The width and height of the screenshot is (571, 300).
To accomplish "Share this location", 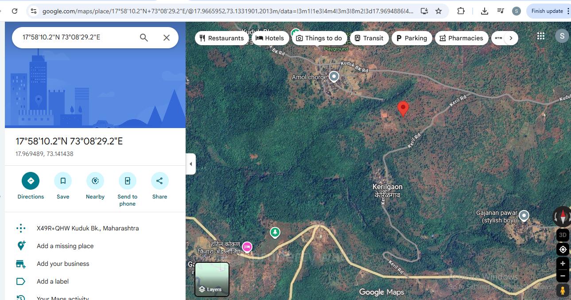I will pos(159,181).
